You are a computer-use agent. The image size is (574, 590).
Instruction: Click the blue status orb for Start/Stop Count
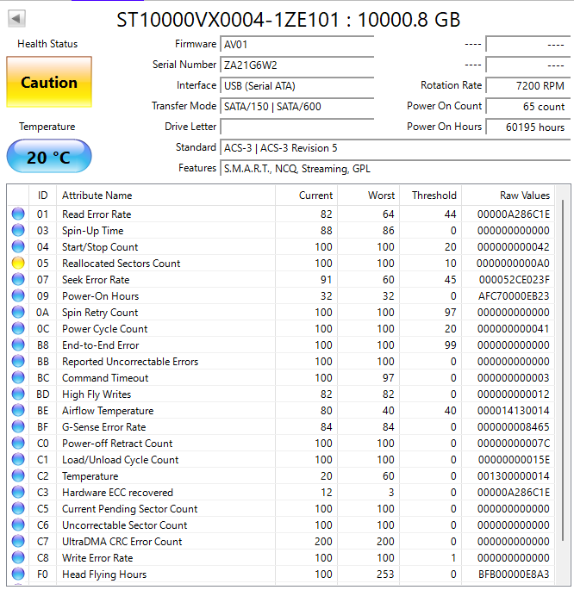pos(18,246)
